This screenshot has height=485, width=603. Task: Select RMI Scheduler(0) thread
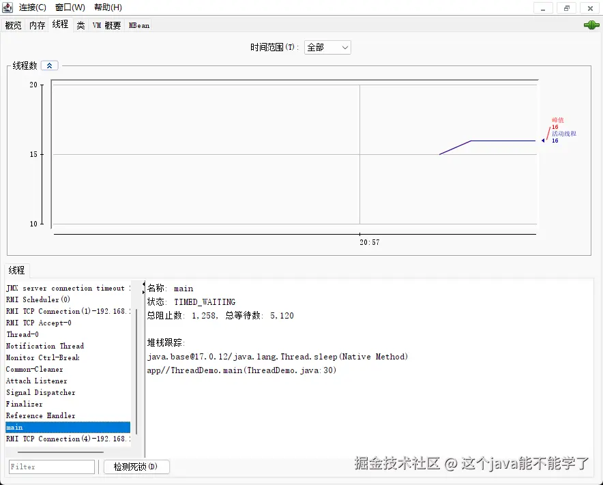[68, 299]
